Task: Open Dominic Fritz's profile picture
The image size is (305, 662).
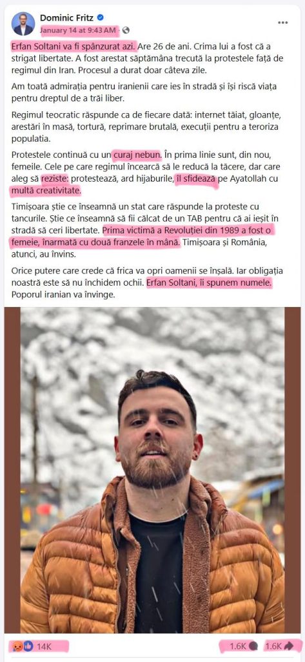Action: click(x=23, y=24)
